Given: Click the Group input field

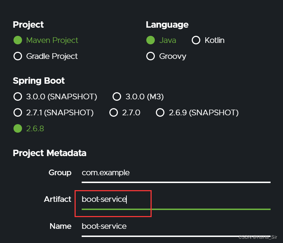Looking at the screenshot, I should [x=176, y=173].
